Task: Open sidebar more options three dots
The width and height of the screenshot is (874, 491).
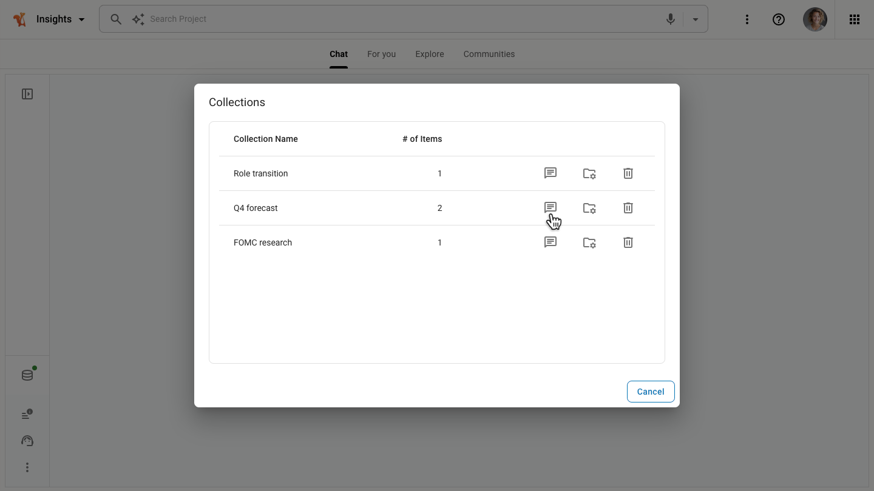Action: coord(27,467)
